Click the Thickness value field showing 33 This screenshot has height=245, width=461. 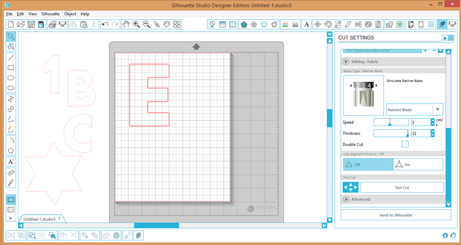pyautogui.click(x=421, y=133)
